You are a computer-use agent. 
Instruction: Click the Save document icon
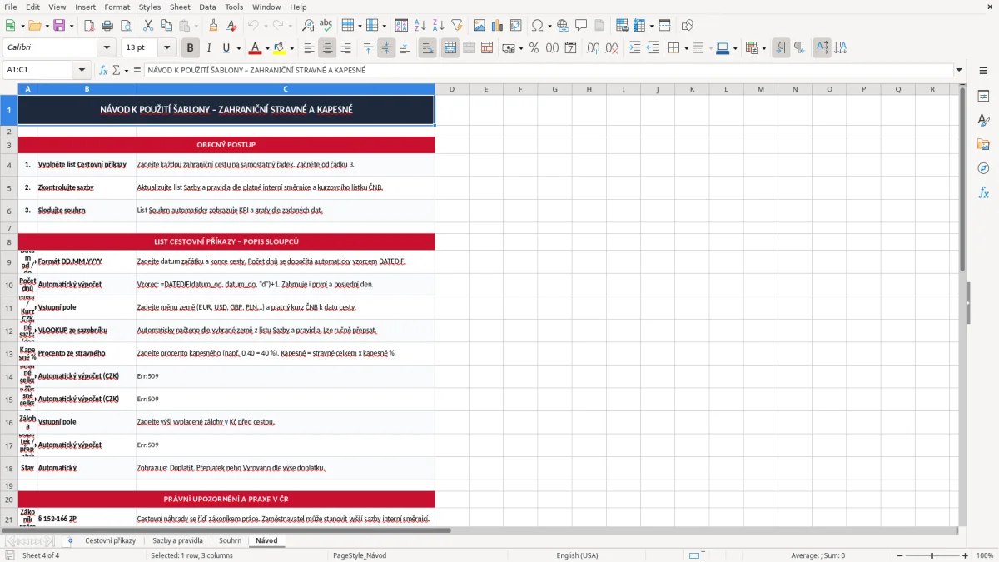click(x=59, y=26)
